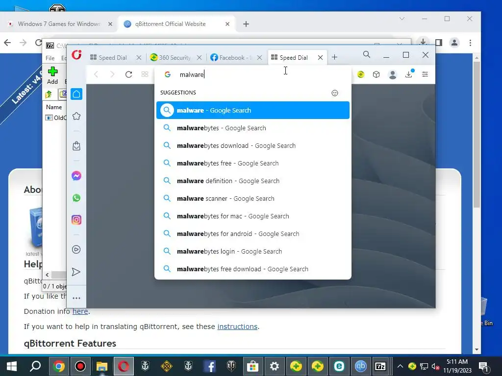The width and height of the screenshot is (502, 376).
Task: Go forward in Opera browser
Action: pos(112,74)
